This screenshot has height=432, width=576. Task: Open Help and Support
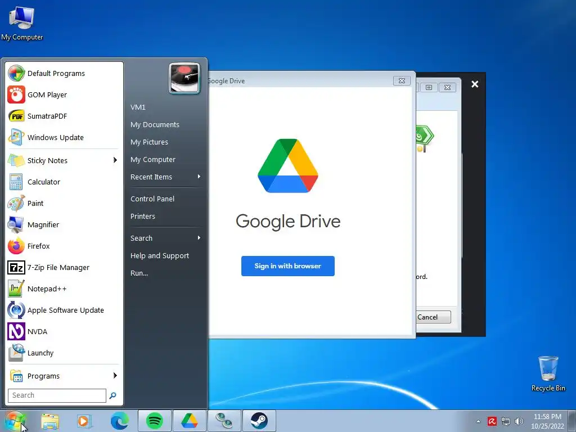(159, 256)
